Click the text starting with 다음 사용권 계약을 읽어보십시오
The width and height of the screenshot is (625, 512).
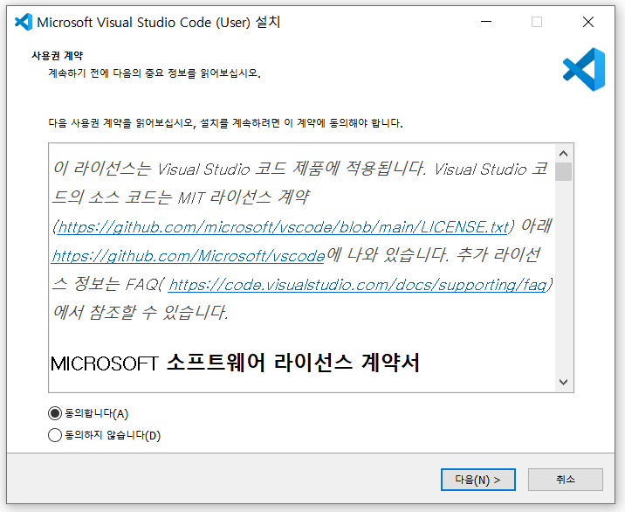point(225,123)
